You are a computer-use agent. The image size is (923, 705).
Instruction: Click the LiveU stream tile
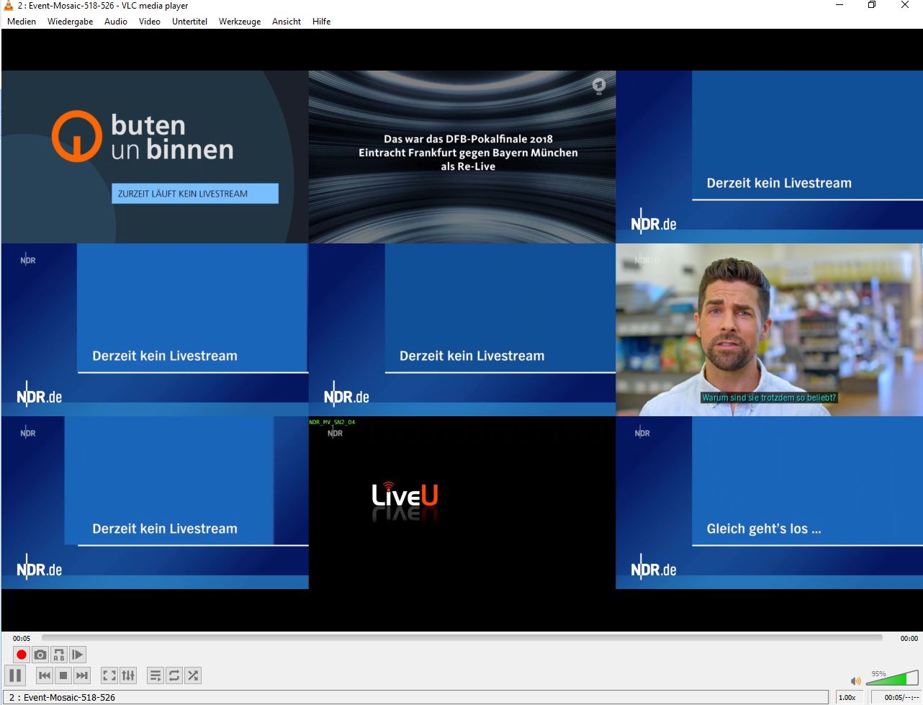462,503
